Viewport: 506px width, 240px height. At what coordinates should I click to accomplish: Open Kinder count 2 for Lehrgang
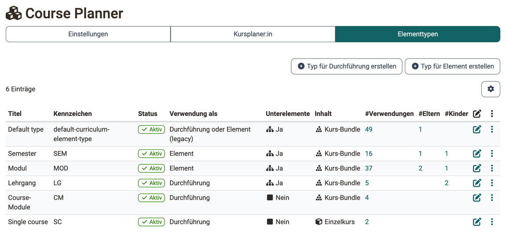[446, 183]
